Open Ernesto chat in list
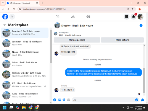 click(25, 33)
